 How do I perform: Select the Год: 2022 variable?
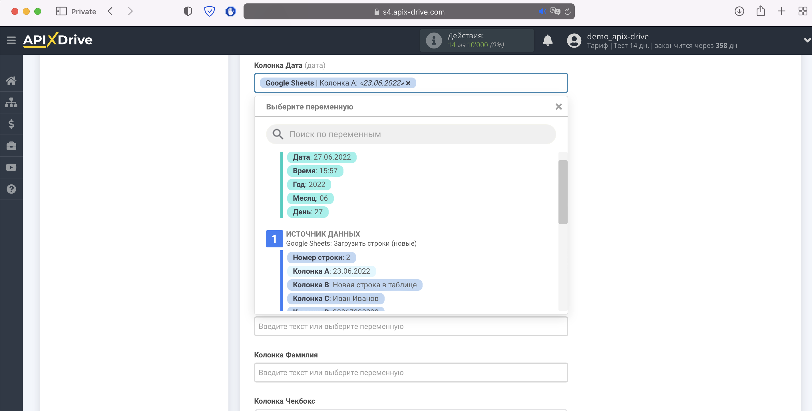coord(309,185)
